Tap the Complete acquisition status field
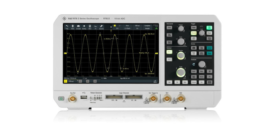The width and height of the screenshot is (275, 137). (x=147, y=26)
